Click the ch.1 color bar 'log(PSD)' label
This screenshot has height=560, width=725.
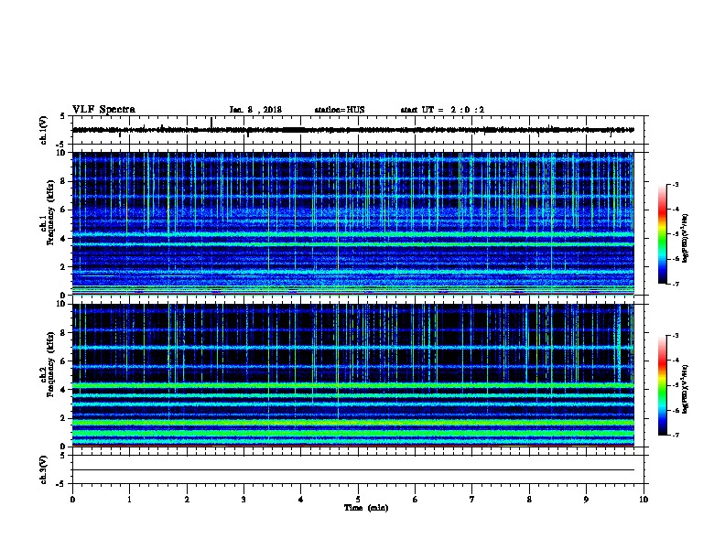[x=686, y=238]
